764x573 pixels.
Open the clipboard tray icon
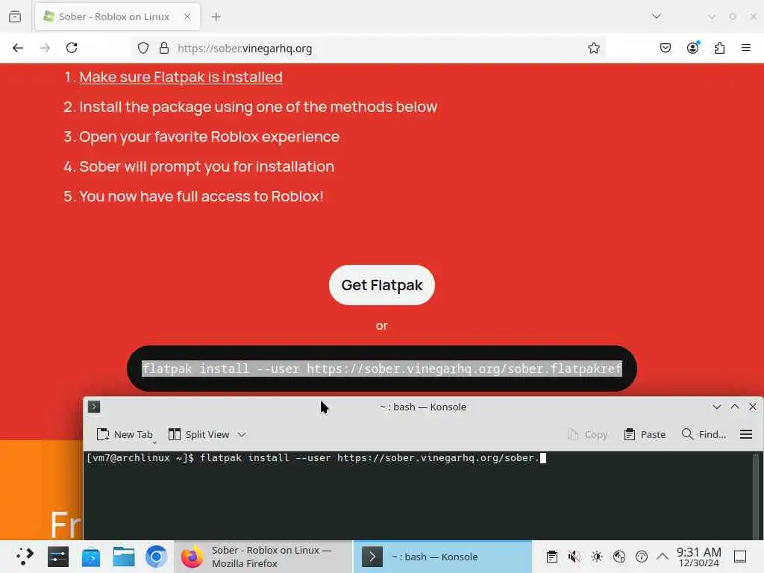pos(551,557)
